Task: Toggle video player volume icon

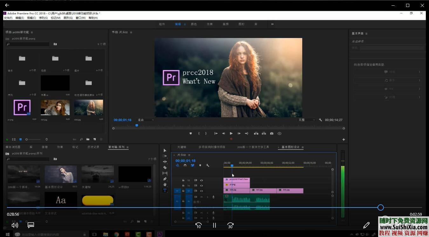Action: pos(15,225)
